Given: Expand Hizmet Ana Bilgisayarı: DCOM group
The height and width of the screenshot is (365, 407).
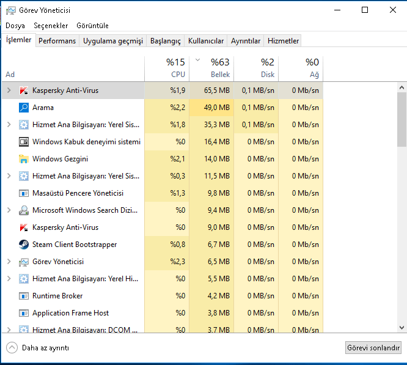Looking at the screenshot, I should (9, 330).
